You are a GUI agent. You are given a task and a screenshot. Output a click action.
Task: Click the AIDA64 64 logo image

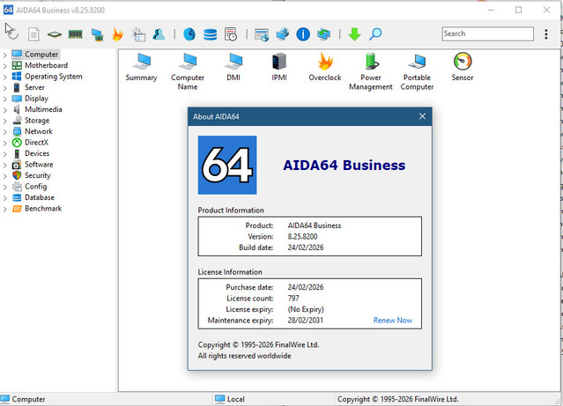(x=227, y=165)
